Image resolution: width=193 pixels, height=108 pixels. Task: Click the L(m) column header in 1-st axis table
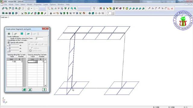[x=11, y=59]
